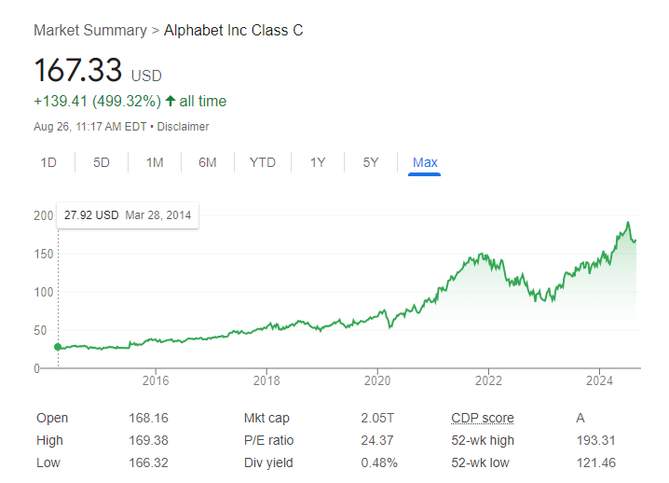Open the 6M chart view
Screen dimensions: 669x483
pyautogui.click(x=208, y=162)
